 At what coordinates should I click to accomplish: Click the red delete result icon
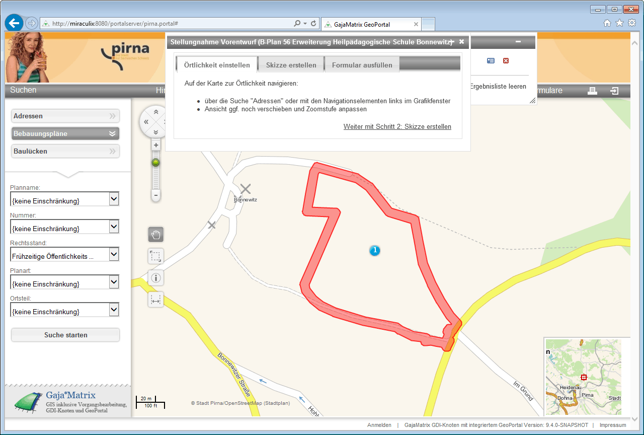click(506, 61)
